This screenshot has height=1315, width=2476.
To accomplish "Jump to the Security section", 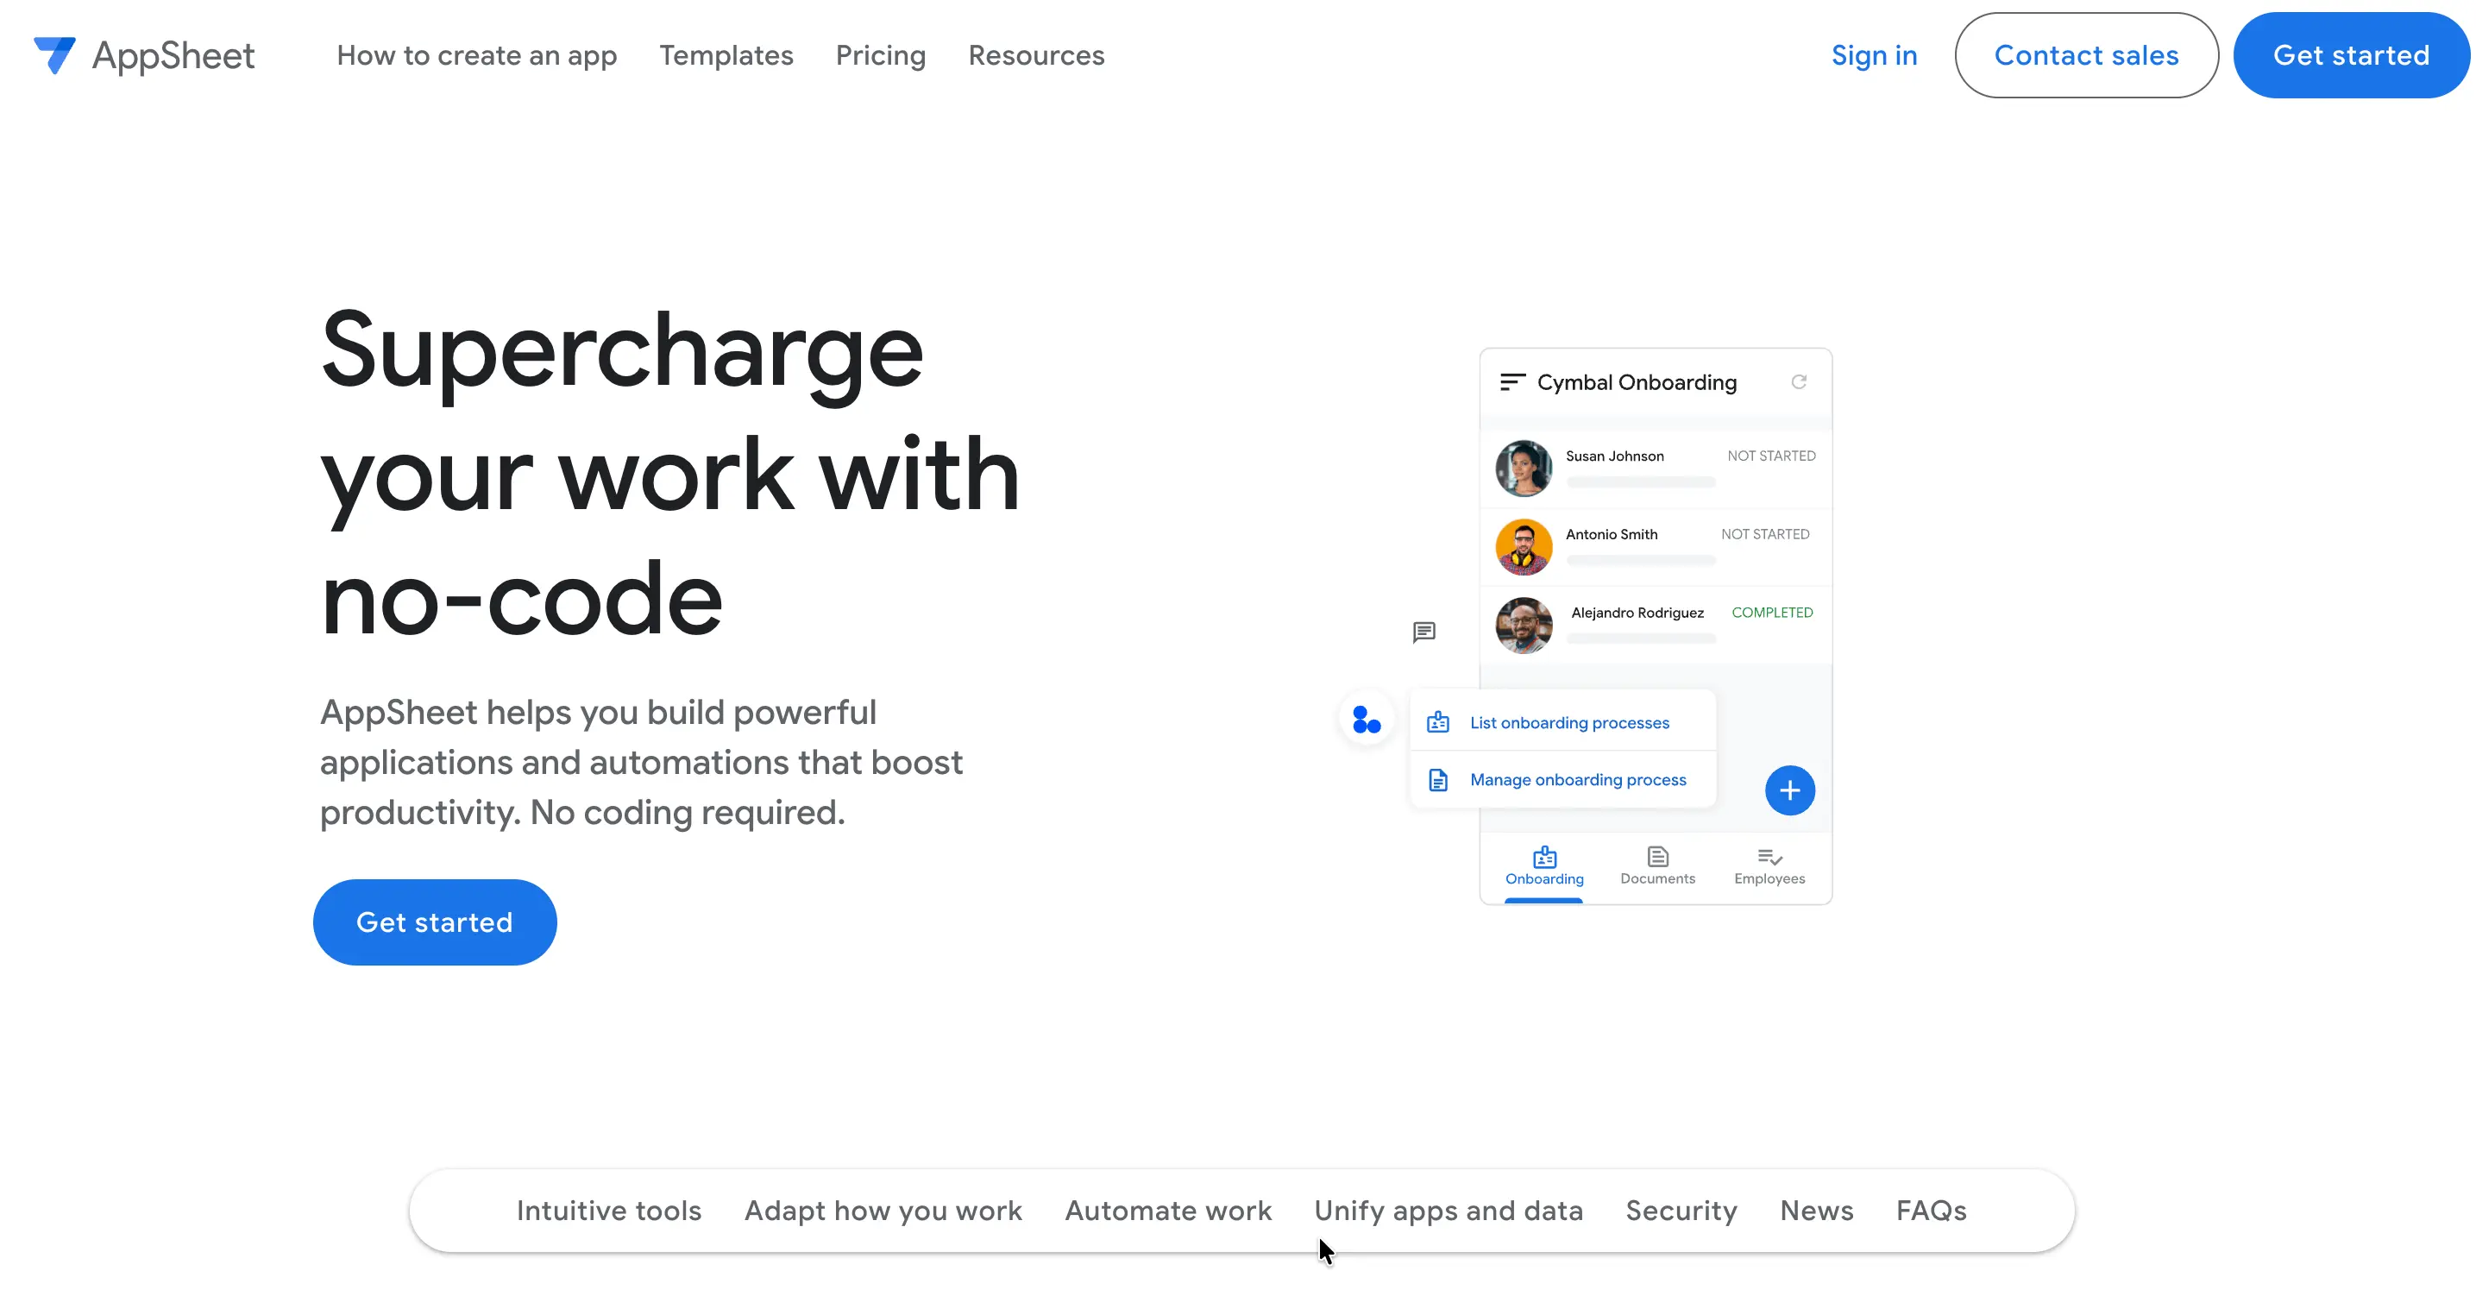I will (x=1681, y=1211).
